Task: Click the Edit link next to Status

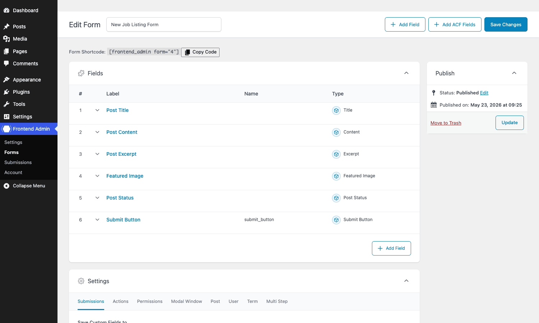Action: pos(484,93)
